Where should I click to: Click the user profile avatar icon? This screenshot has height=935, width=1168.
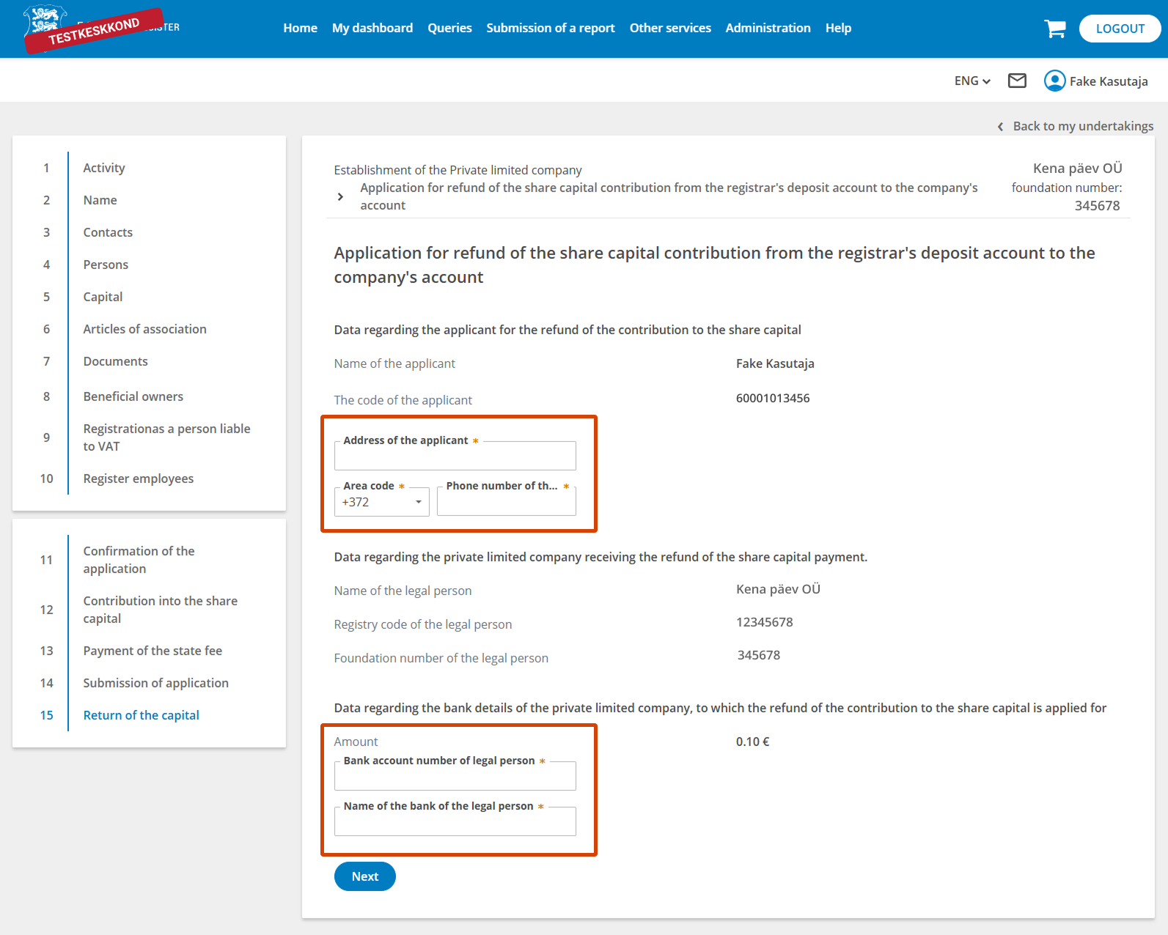coord(1054,81)
